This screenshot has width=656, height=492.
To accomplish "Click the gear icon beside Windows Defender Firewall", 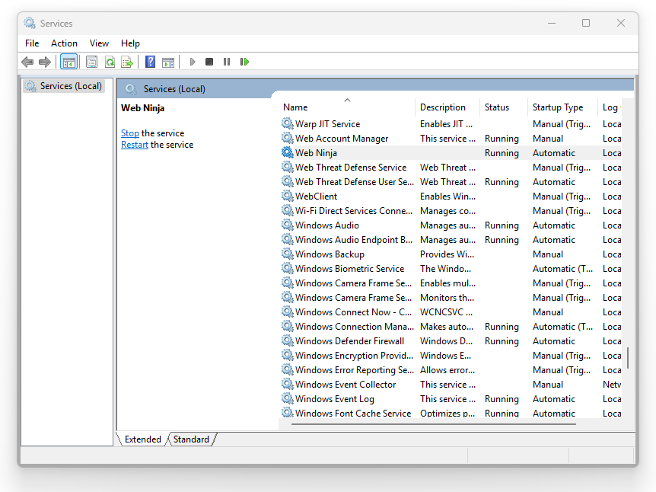I will coord(288,340).
